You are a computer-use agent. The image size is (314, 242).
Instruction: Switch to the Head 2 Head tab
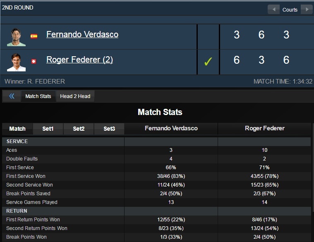point(75,96)
